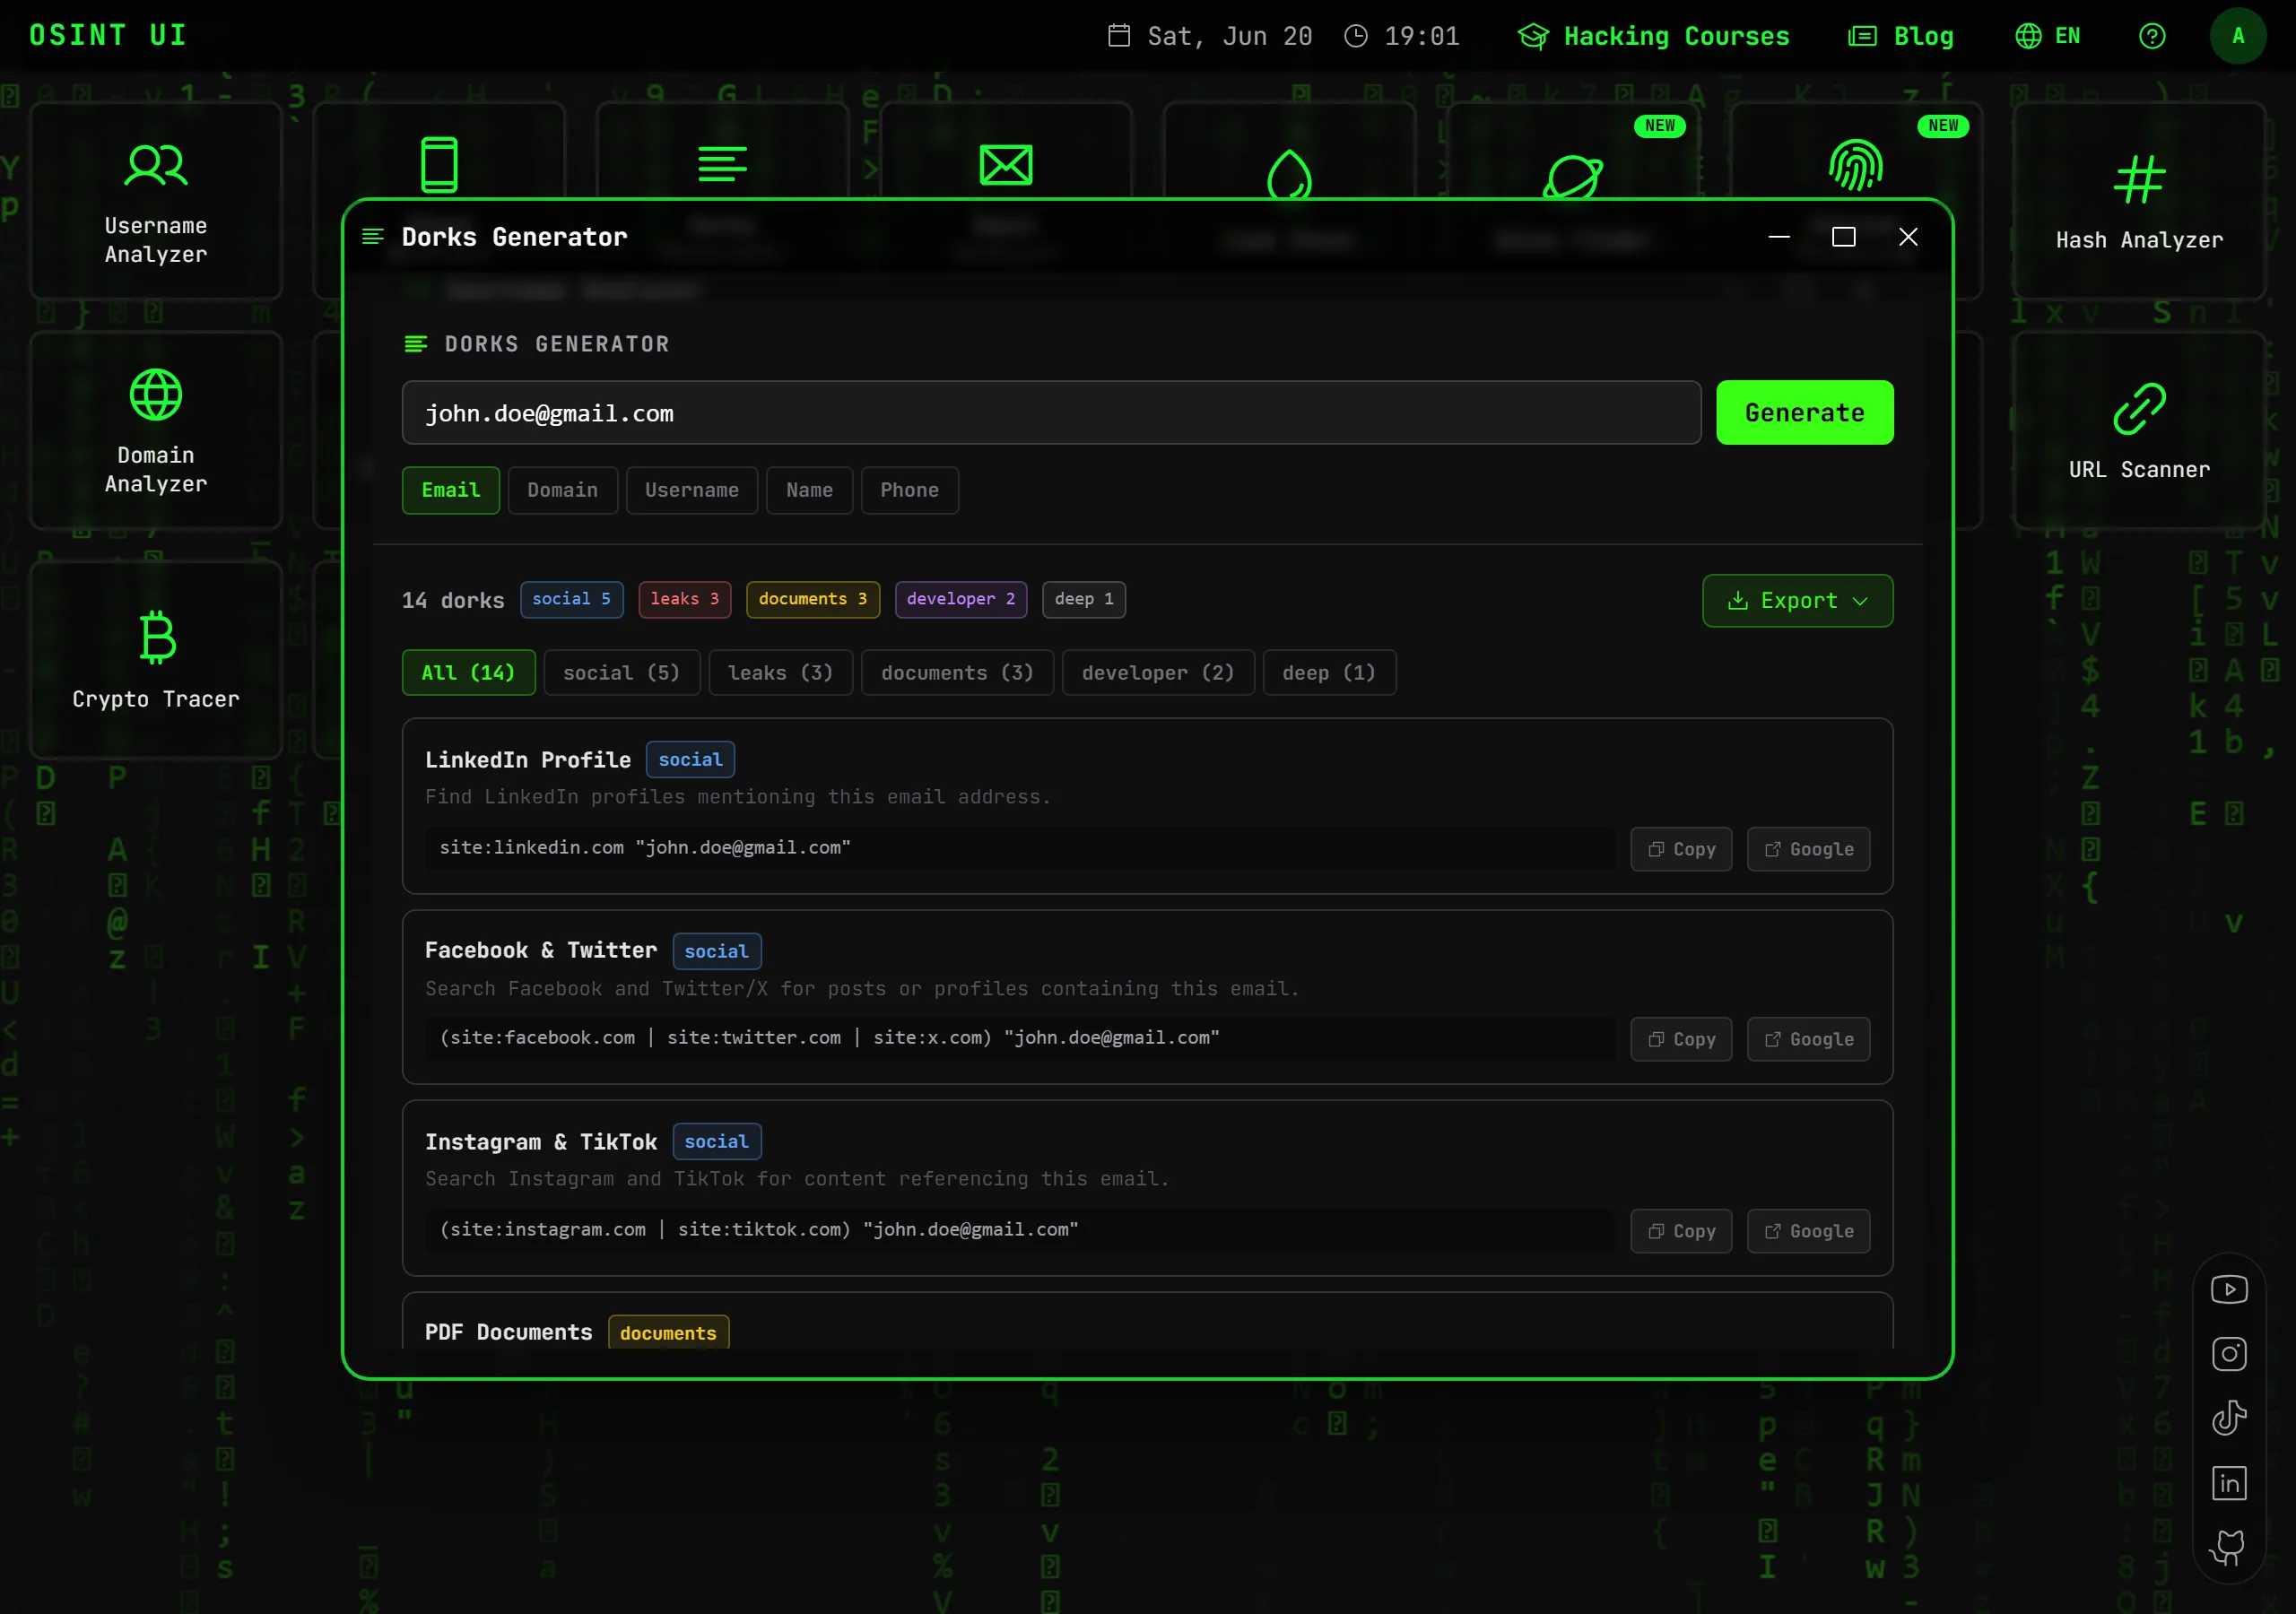The image size is (2296, 1614).
Task: Copy the LinkedIn Profile dork
Action: coord(1681,849)
